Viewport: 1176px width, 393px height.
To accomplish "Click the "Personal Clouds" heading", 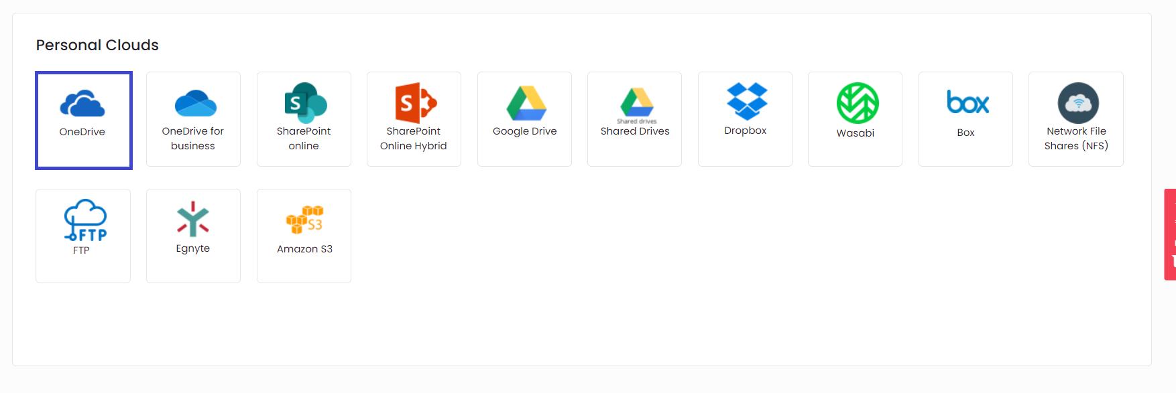I will [x=97, y=45].
